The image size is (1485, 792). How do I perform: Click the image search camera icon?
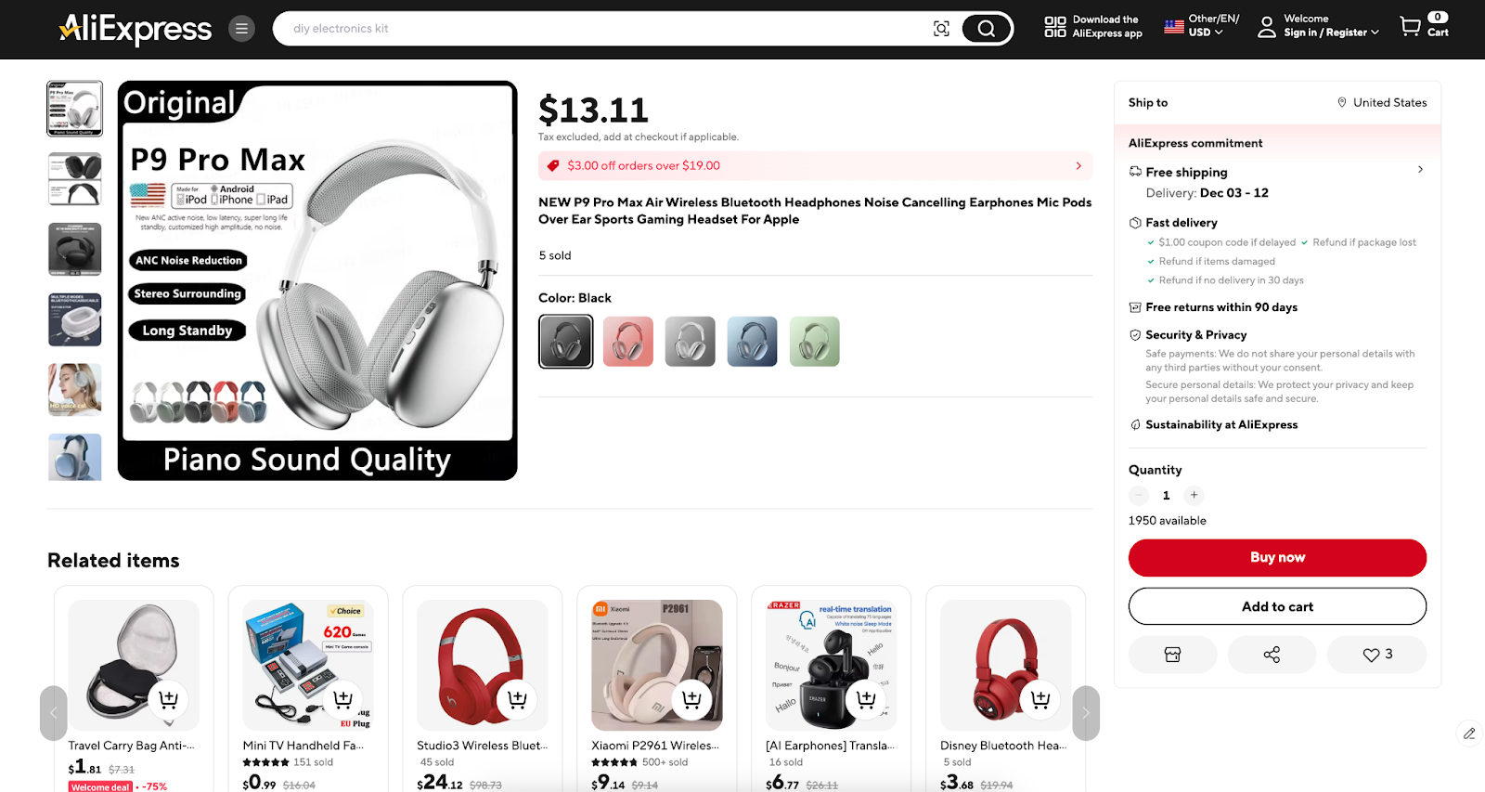pos(941,29)
